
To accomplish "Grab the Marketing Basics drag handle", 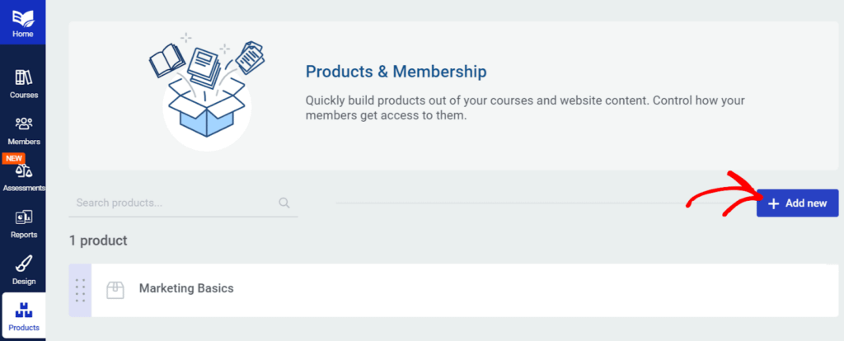I will coord(80,290).
